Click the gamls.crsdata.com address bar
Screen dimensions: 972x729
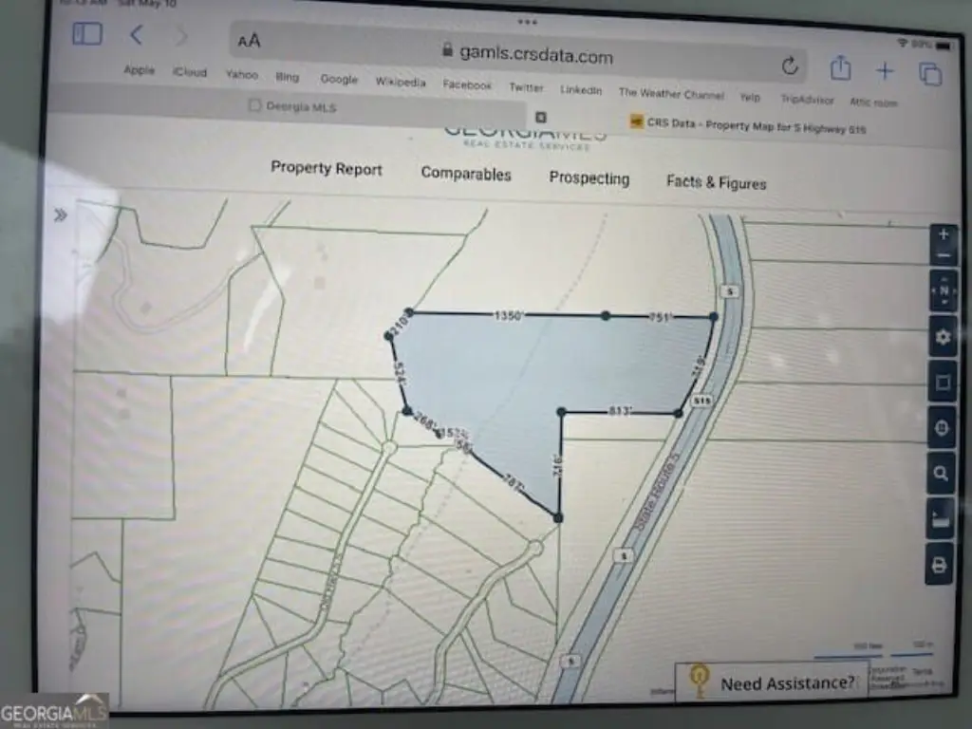click(528, 55)
